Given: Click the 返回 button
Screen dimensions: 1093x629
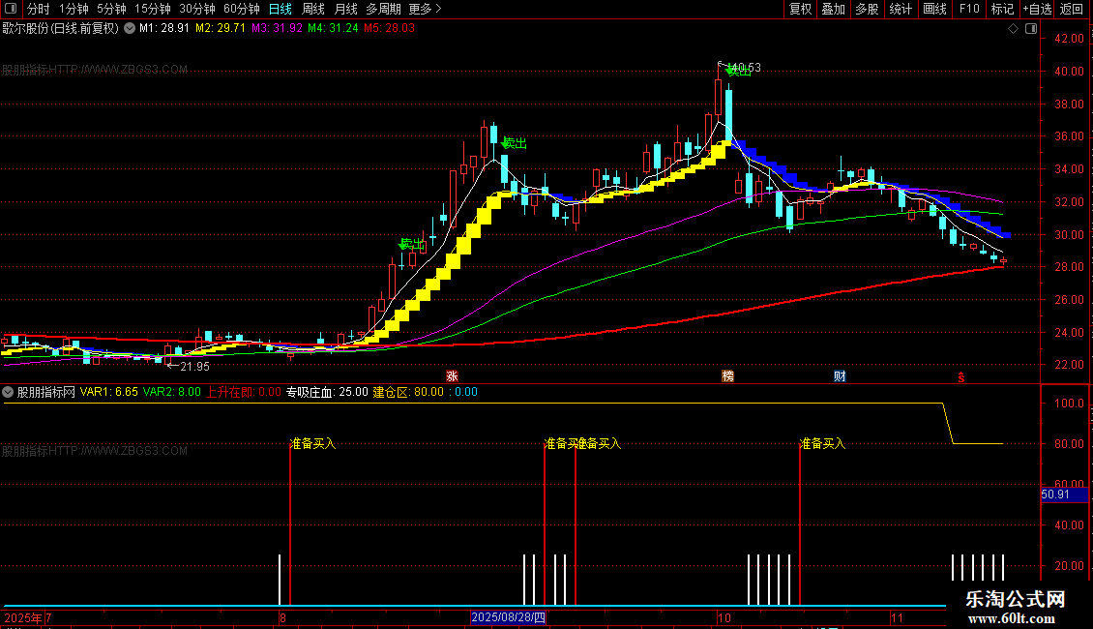Looking at the screenshot, I should [x=1072, y=9].
